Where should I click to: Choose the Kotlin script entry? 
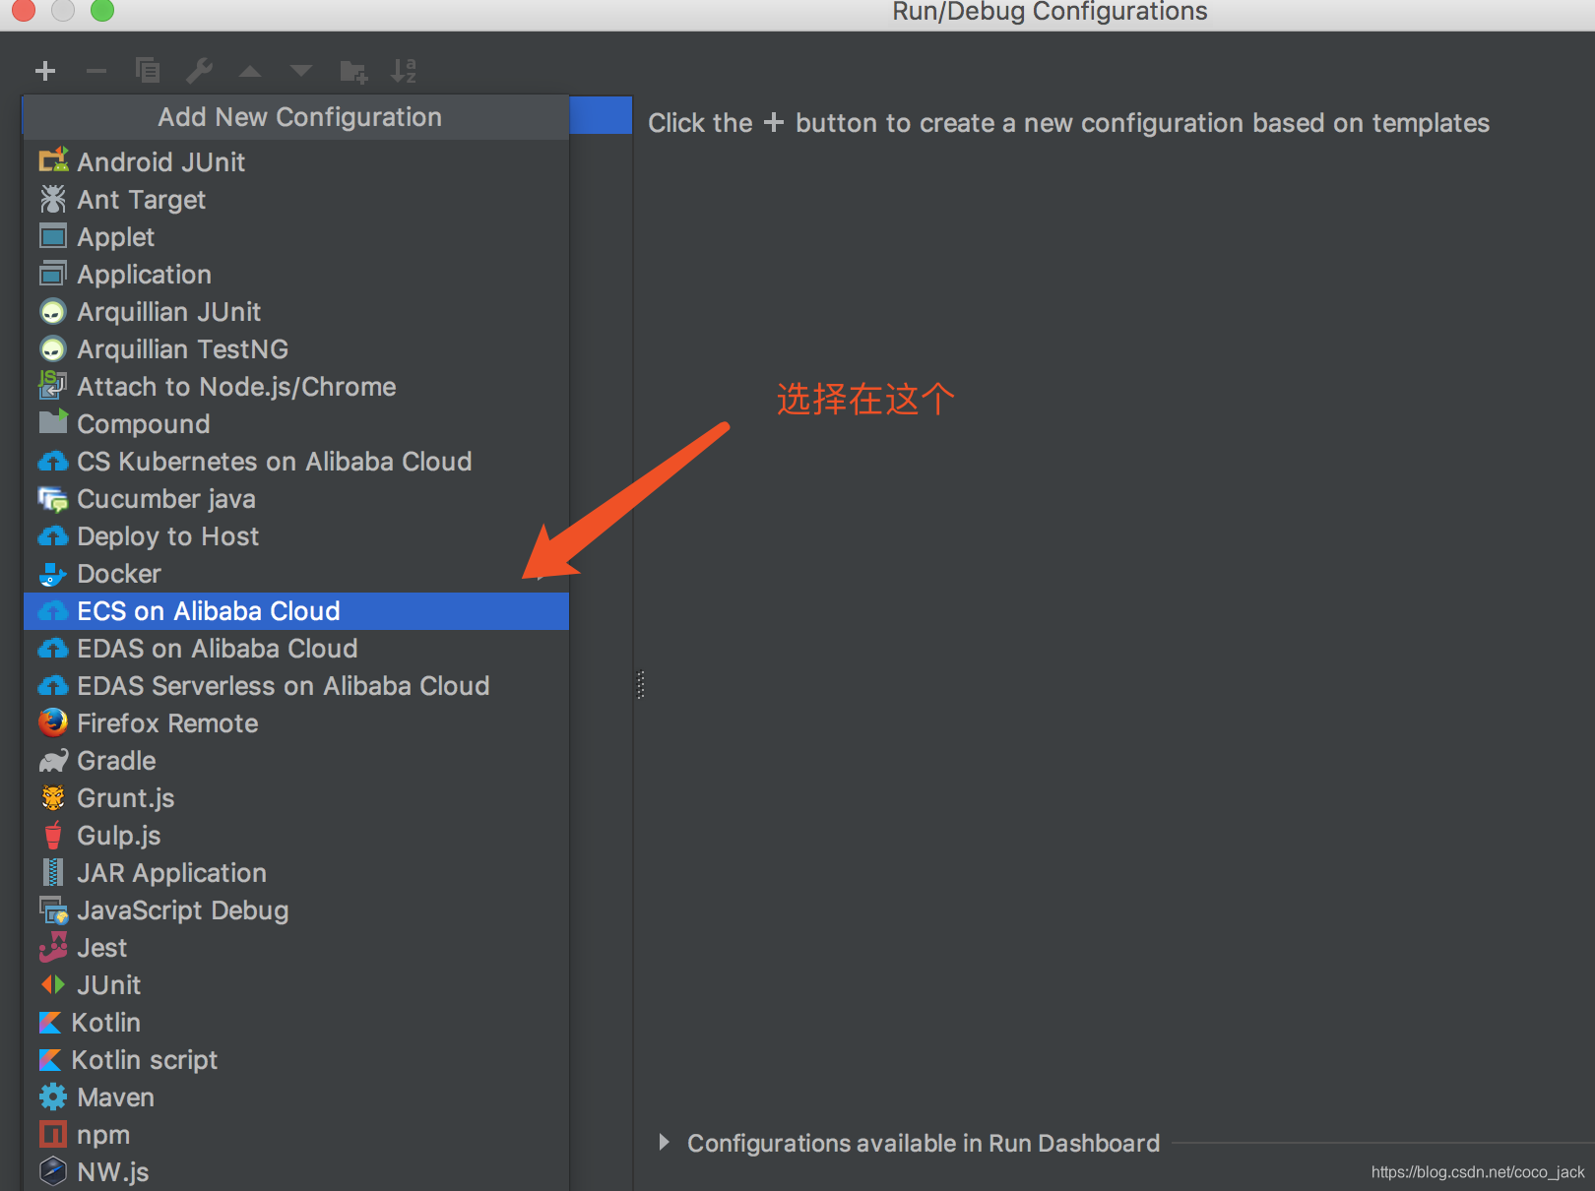296,1060
